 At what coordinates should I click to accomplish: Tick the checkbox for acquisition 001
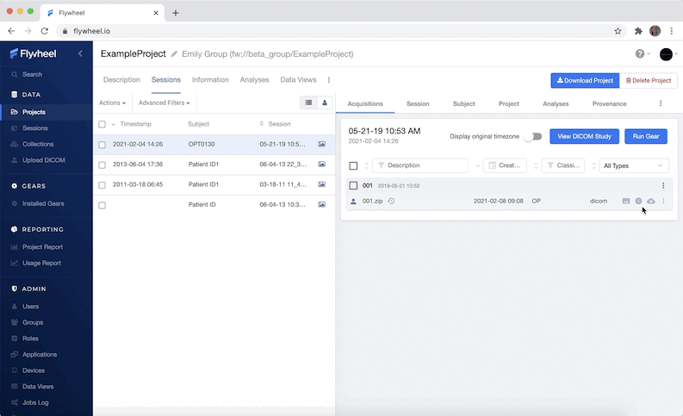tap(353, 185)
